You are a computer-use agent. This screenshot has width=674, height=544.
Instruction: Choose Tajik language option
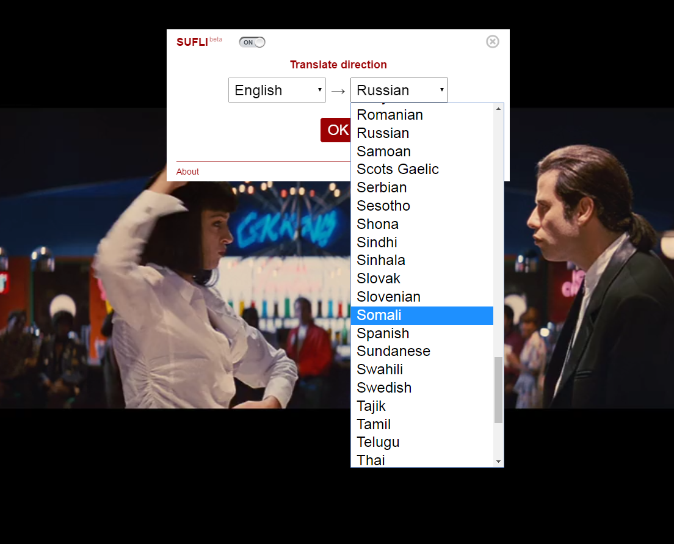click(x=422, y=406)
